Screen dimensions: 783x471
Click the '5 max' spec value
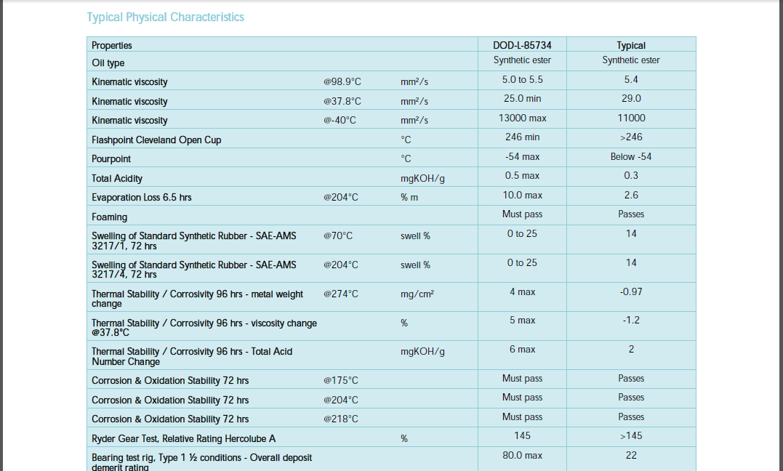click(522, 321)
